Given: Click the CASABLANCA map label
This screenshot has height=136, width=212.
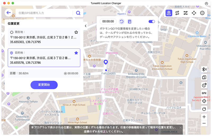Looking at the screenshot, I should pyautogui.click(x=169, y=132).
